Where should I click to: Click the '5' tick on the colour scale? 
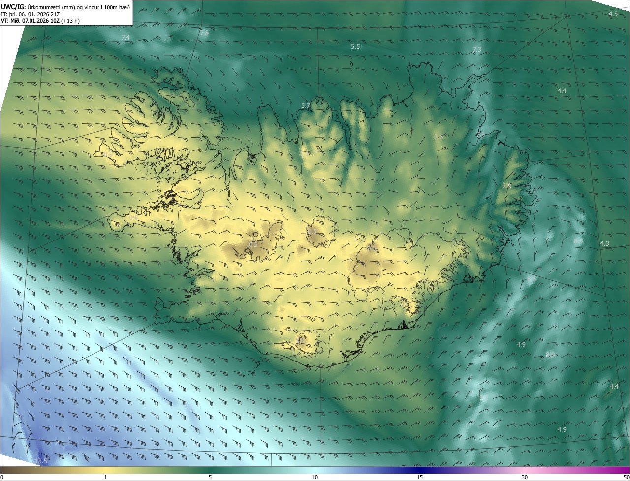pos(210,477)
